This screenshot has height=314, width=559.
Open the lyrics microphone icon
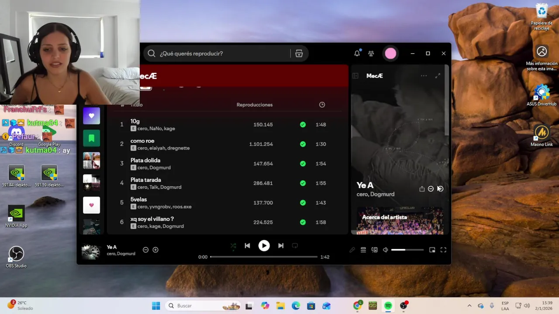352,250
